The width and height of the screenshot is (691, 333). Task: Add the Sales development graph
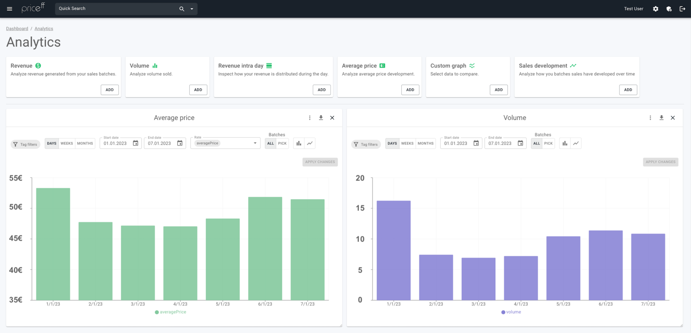click(x=628, y=90)
